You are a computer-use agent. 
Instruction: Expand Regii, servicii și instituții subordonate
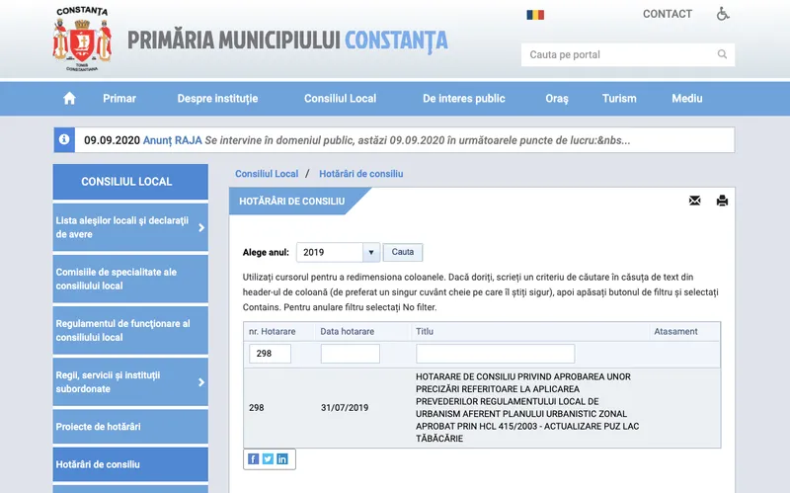[201, 382]
